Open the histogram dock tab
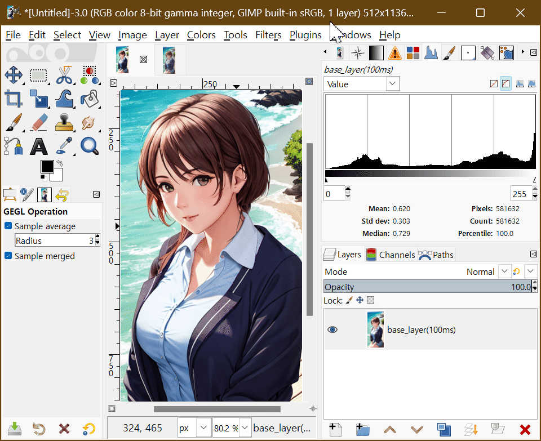The image size is (541, 441). tap(431, 53)
